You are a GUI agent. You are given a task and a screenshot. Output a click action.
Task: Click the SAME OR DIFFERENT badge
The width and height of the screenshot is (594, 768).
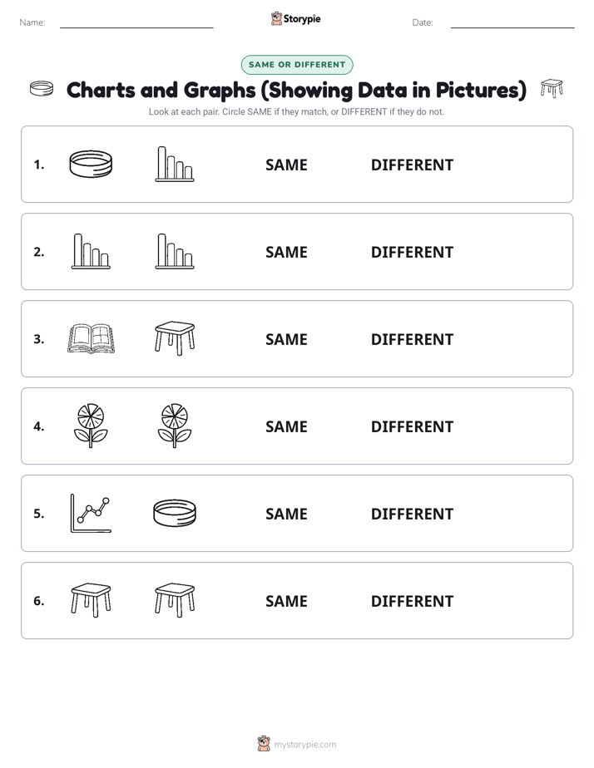pos(297,65)
